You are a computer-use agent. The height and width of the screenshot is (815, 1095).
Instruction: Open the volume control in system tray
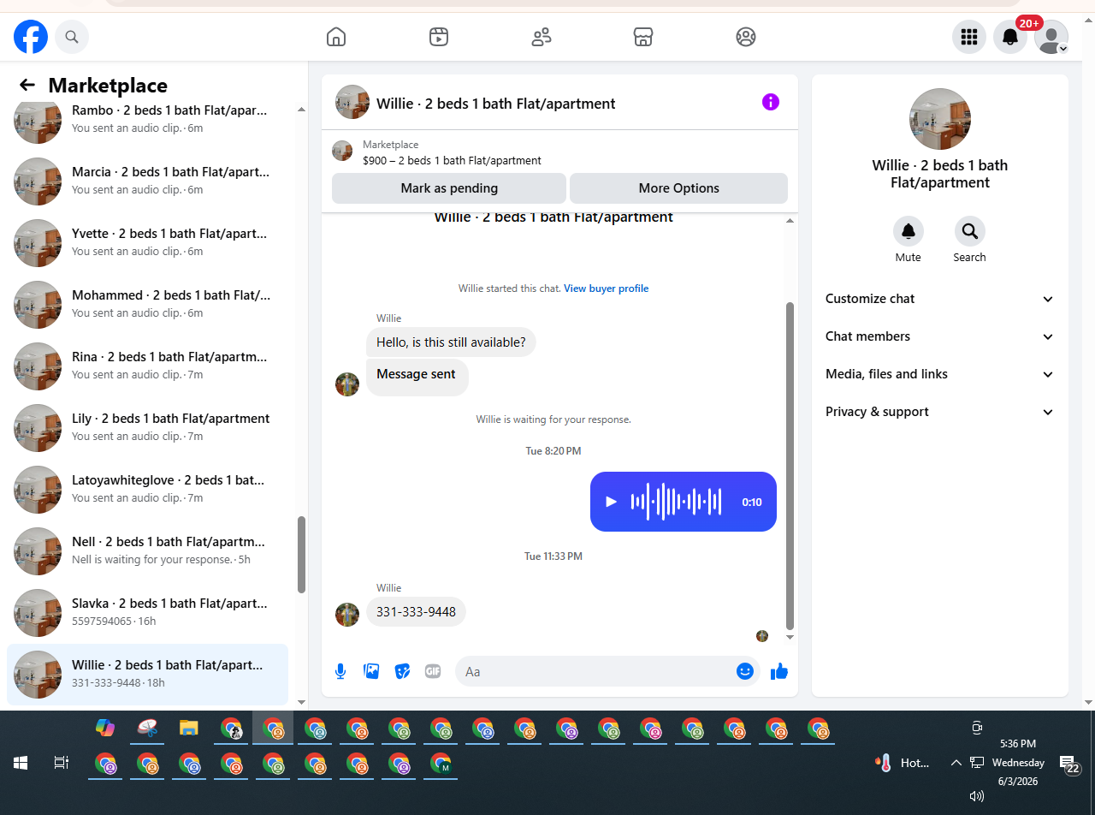point(976,796)
